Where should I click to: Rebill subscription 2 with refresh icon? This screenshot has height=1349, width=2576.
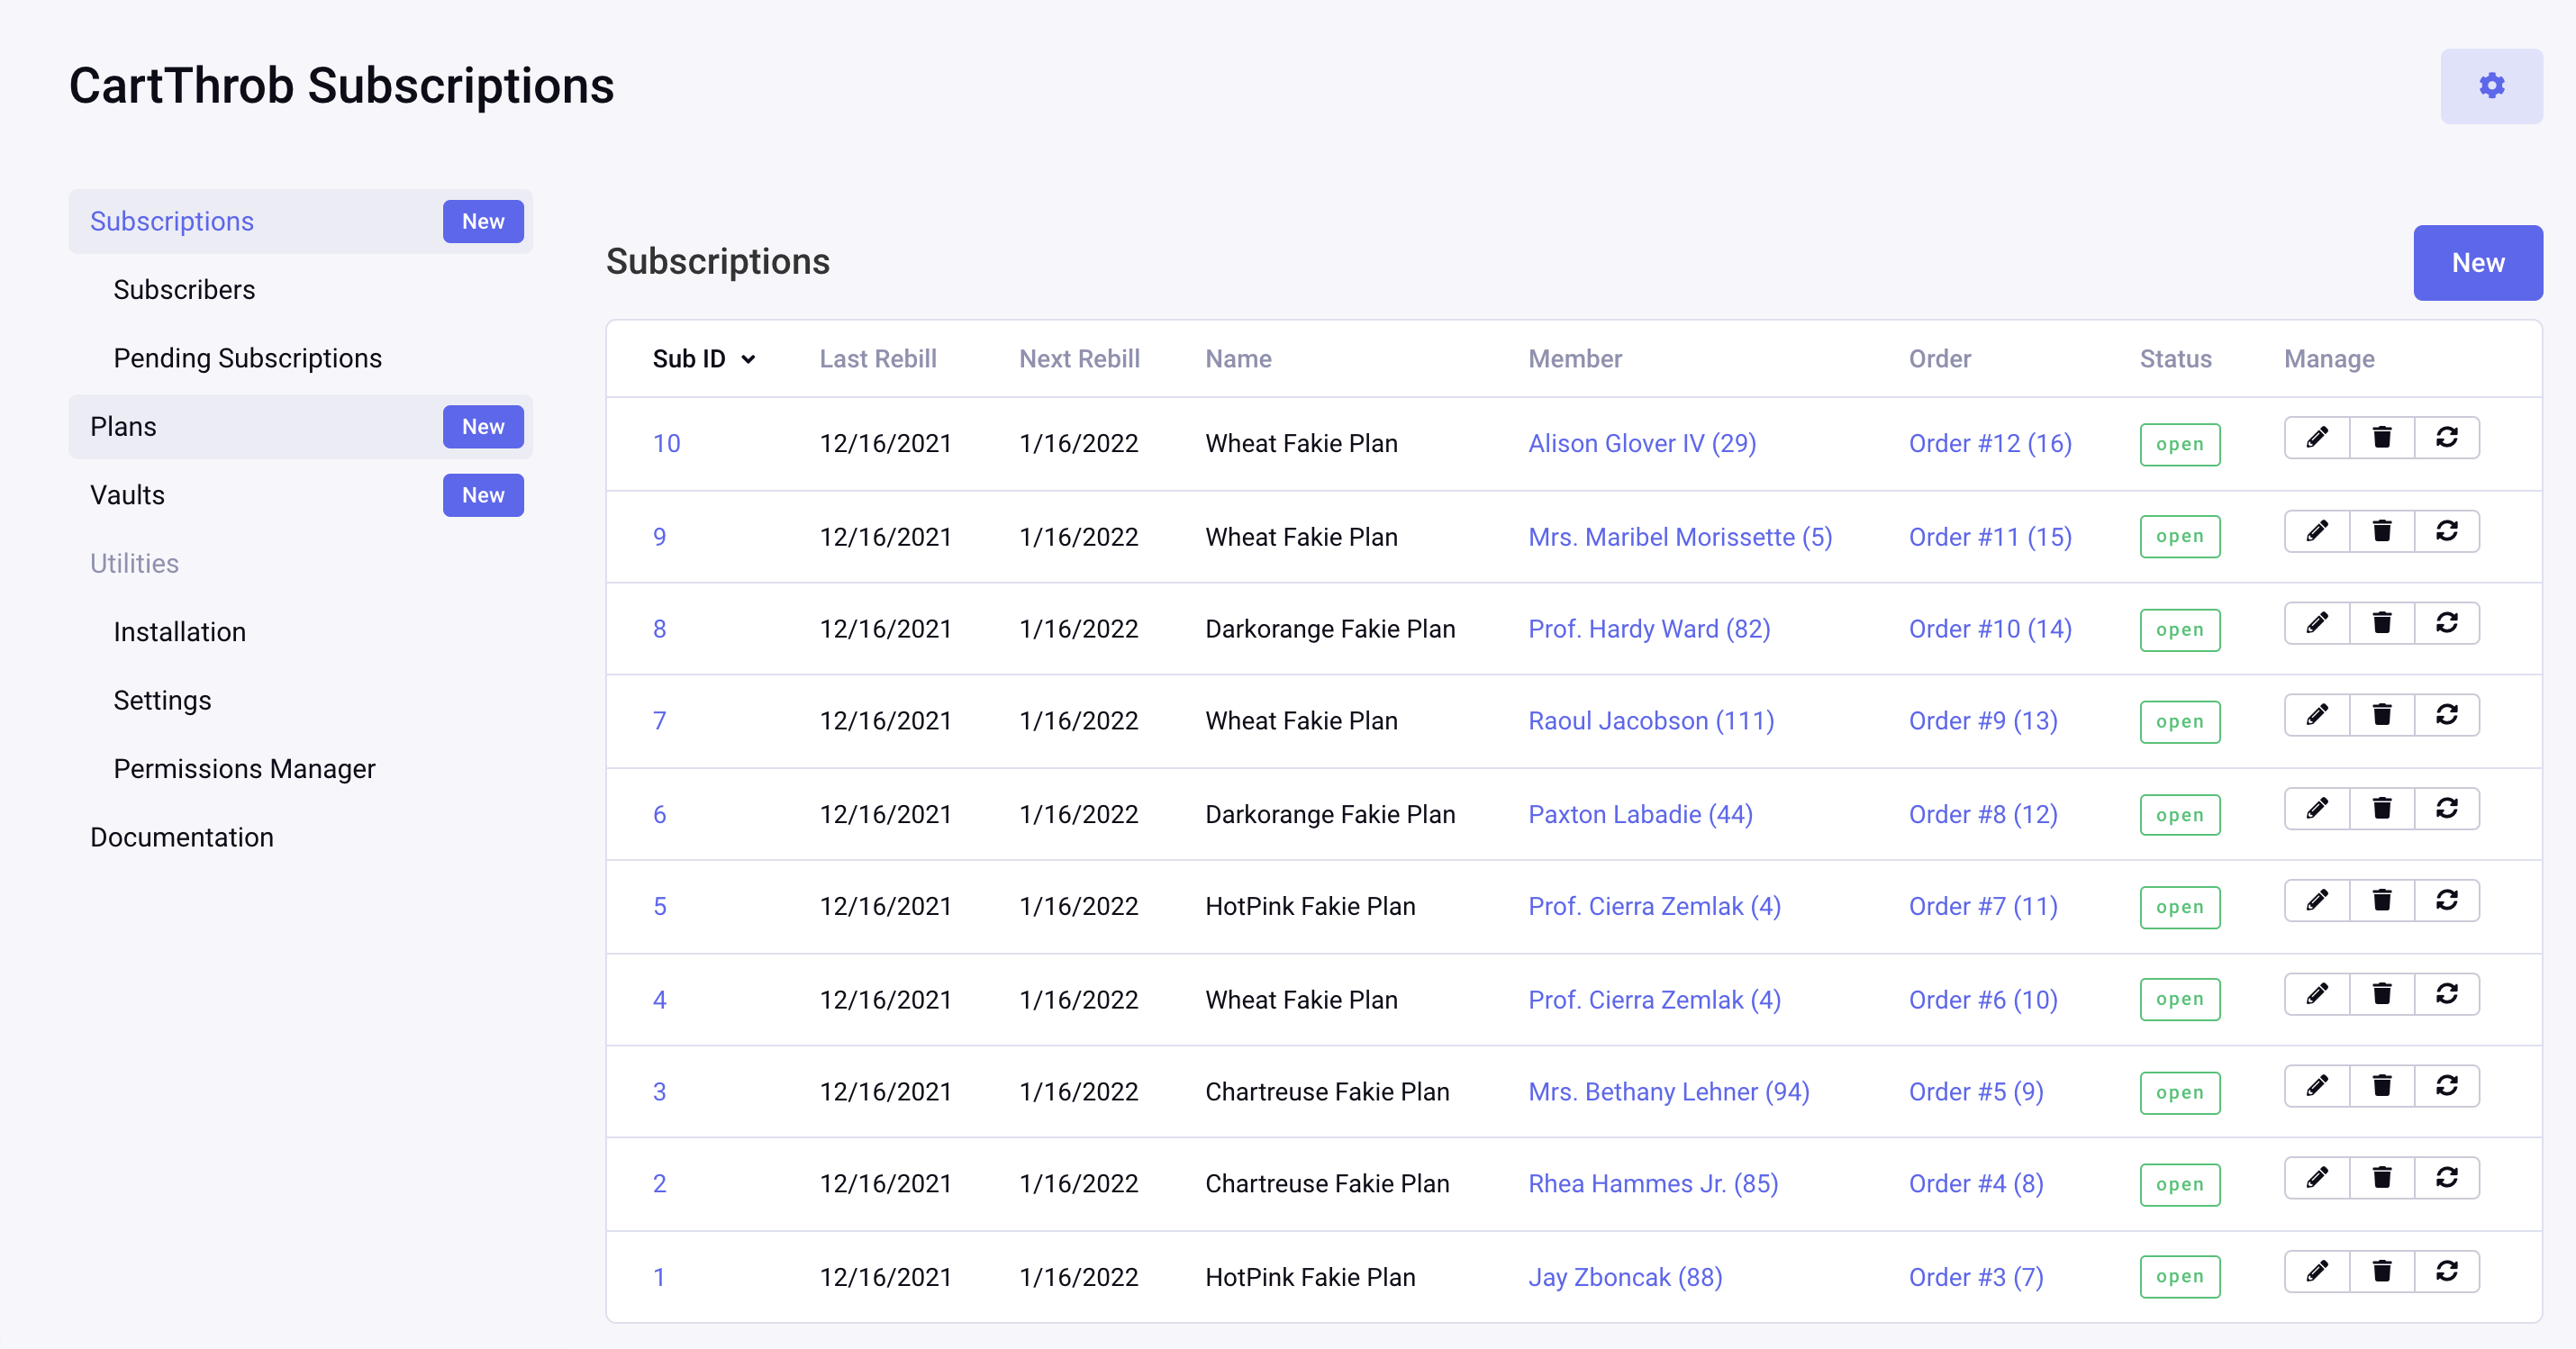pos(2447,1178)
